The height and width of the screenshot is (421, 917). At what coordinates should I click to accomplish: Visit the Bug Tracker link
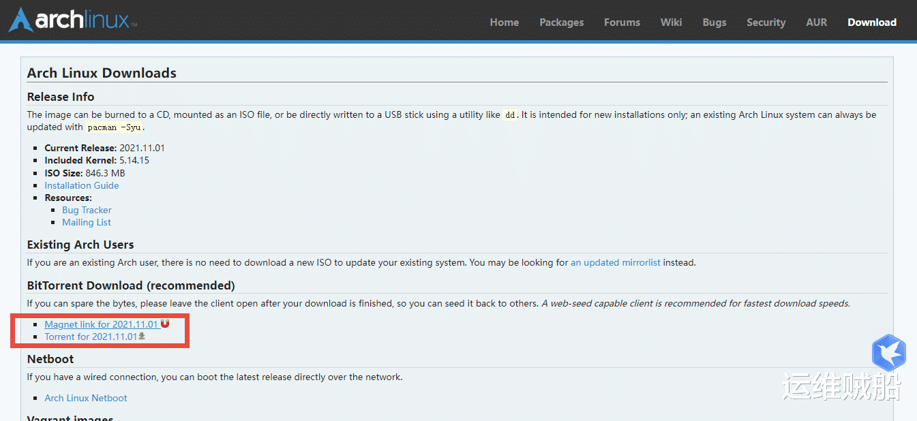point(87,210)
